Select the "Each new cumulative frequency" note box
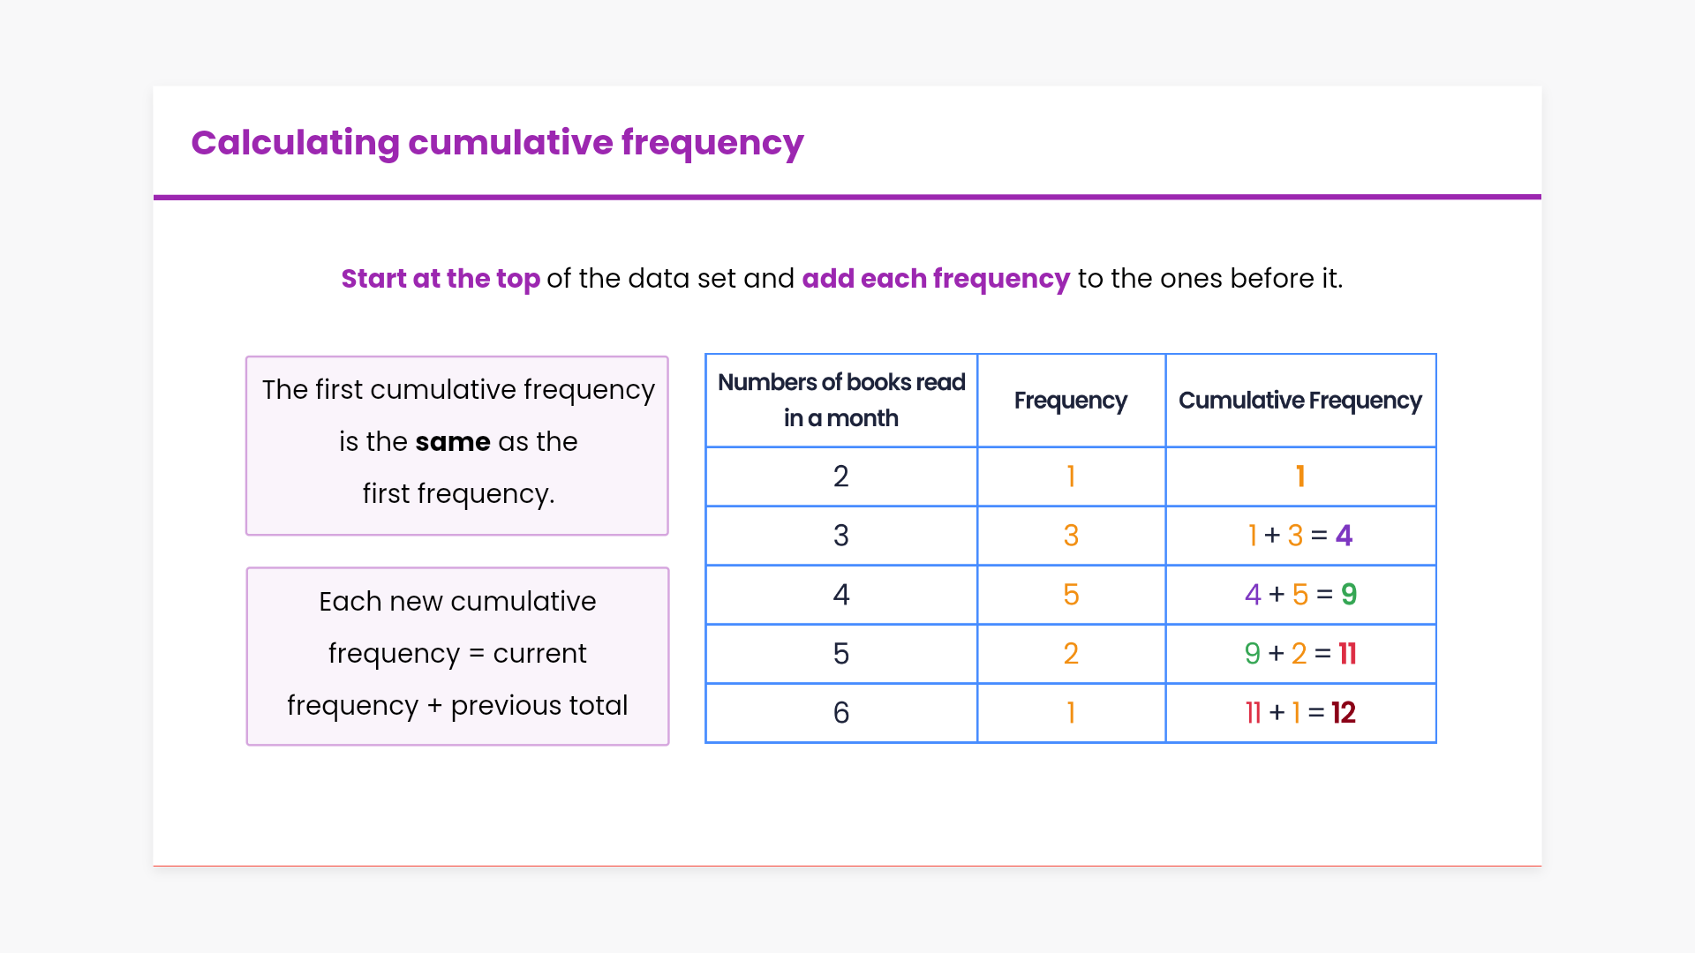The image size is (1695, 953). (x=457, y=657)
